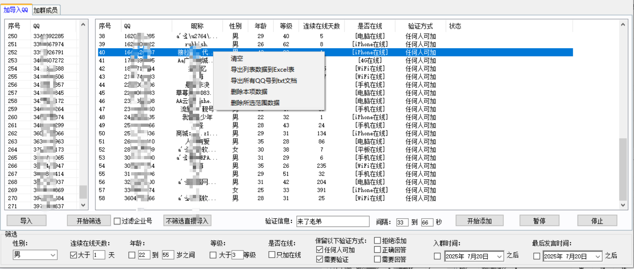
Task: Enable the 过滤企业号 checkbox
Action: 117,221
